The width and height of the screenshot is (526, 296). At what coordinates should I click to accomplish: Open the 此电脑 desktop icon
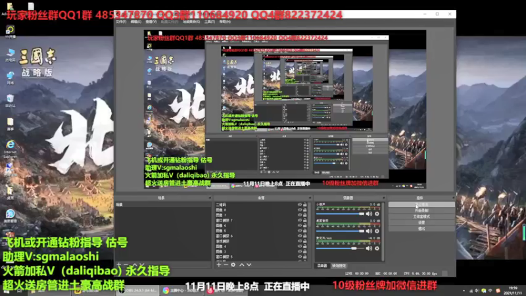coord(10,55)
